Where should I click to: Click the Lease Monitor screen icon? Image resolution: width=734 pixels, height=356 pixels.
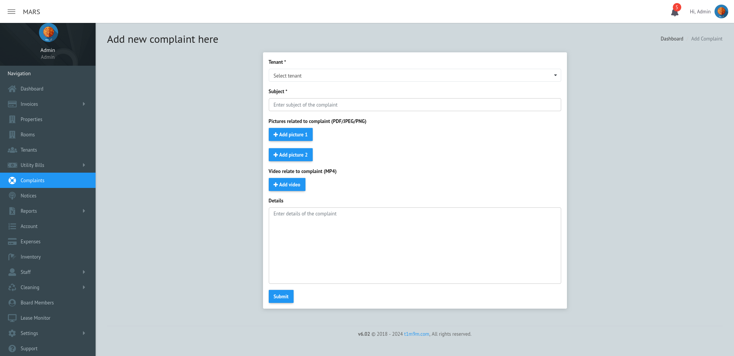[x=12, y=318]
